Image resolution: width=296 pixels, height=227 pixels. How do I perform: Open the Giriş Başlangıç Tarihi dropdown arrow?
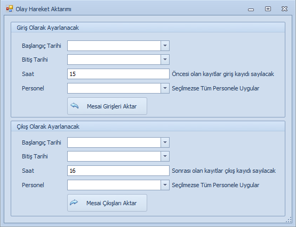click(165, 46)
